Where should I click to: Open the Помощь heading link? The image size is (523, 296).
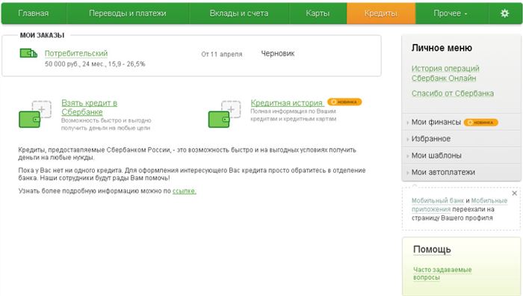pos(432,249)
